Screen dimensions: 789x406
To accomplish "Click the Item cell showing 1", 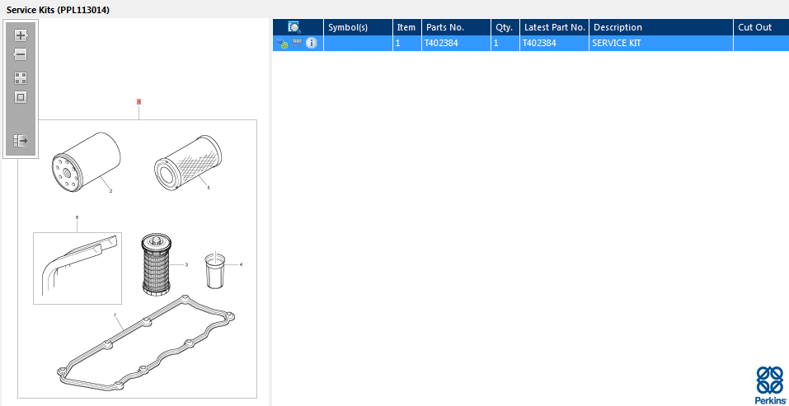I will click(x=407, y=43).
